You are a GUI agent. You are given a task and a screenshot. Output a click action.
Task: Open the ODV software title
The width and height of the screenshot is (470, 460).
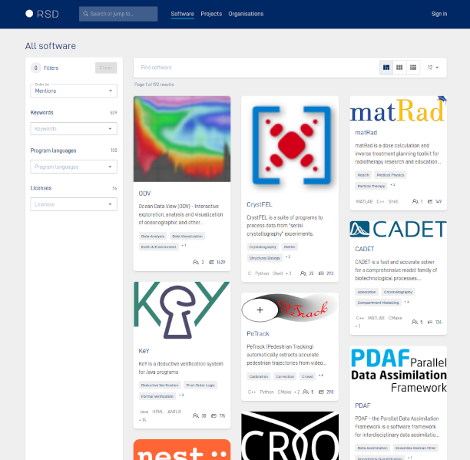coord(144,194)
